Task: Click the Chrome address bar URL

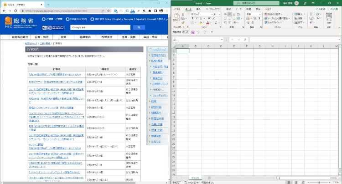Action: click(x=56, y=10)
